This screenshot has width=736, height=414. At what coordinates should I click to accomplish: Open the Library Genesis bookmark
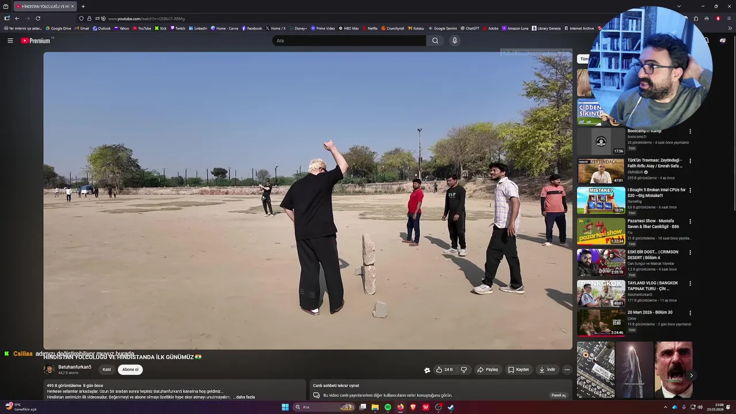pos(546,28)
